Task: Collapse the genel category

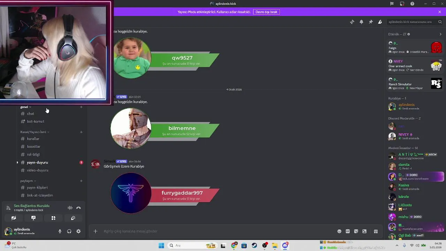Action: pos(26,107)
